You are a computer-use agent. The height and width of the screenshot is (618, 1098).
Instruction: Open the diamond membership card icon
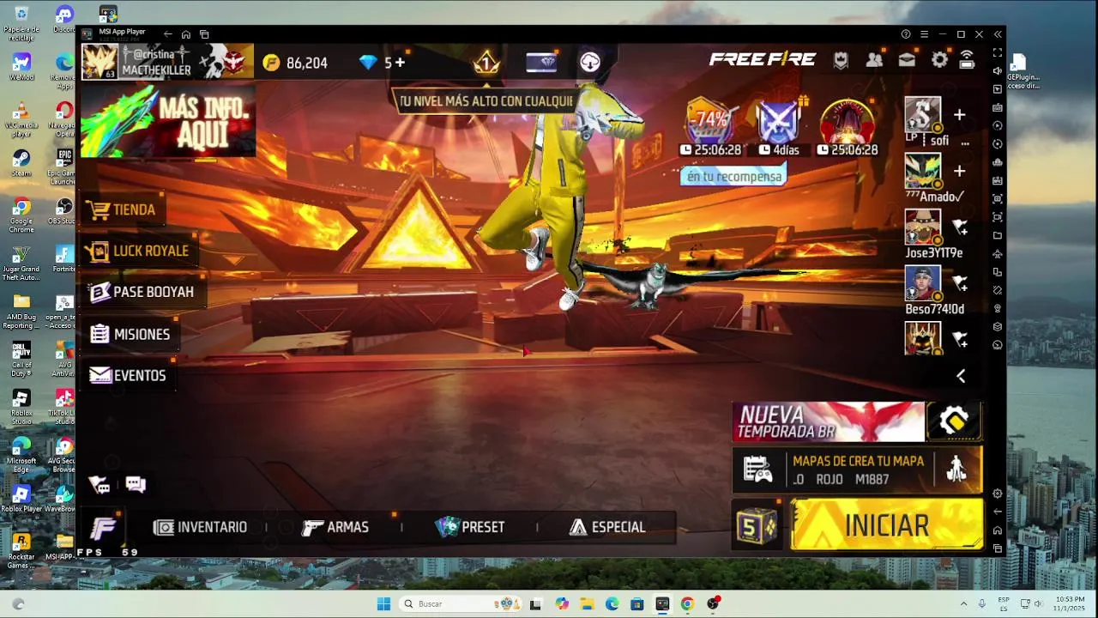point(541,62)
